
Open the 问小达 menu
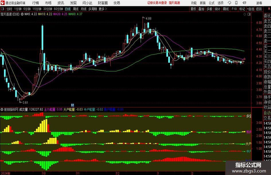[x=87, y=3]
